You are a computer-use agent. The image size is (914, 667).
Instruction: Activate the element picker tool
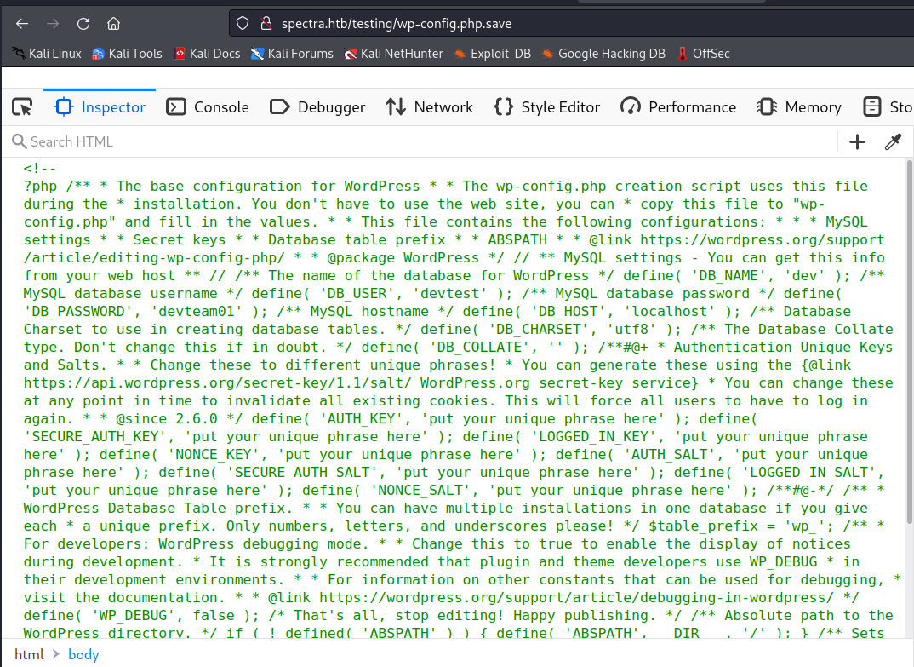click(x=22, y=107)
